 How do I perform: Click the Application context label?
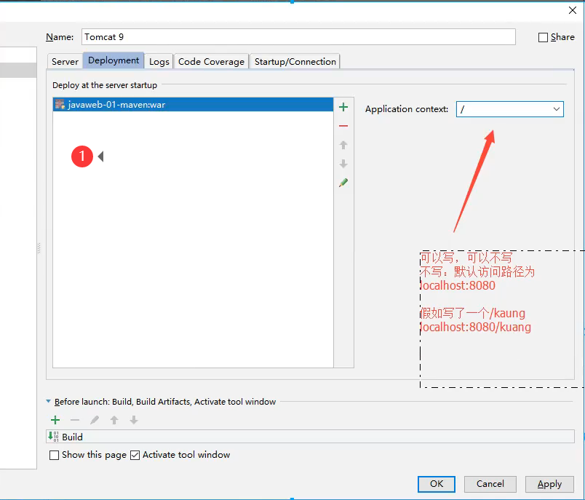pos(407,109)
